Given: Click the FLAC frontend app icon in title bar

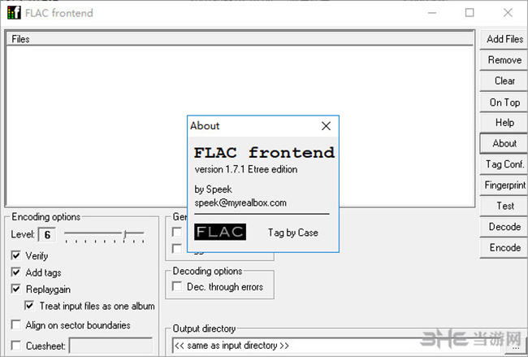Looking at the screenshot, I should (x=14, y=13).
